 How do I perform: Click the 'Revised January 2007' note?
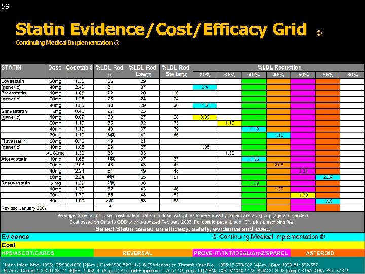click(24, 208)
